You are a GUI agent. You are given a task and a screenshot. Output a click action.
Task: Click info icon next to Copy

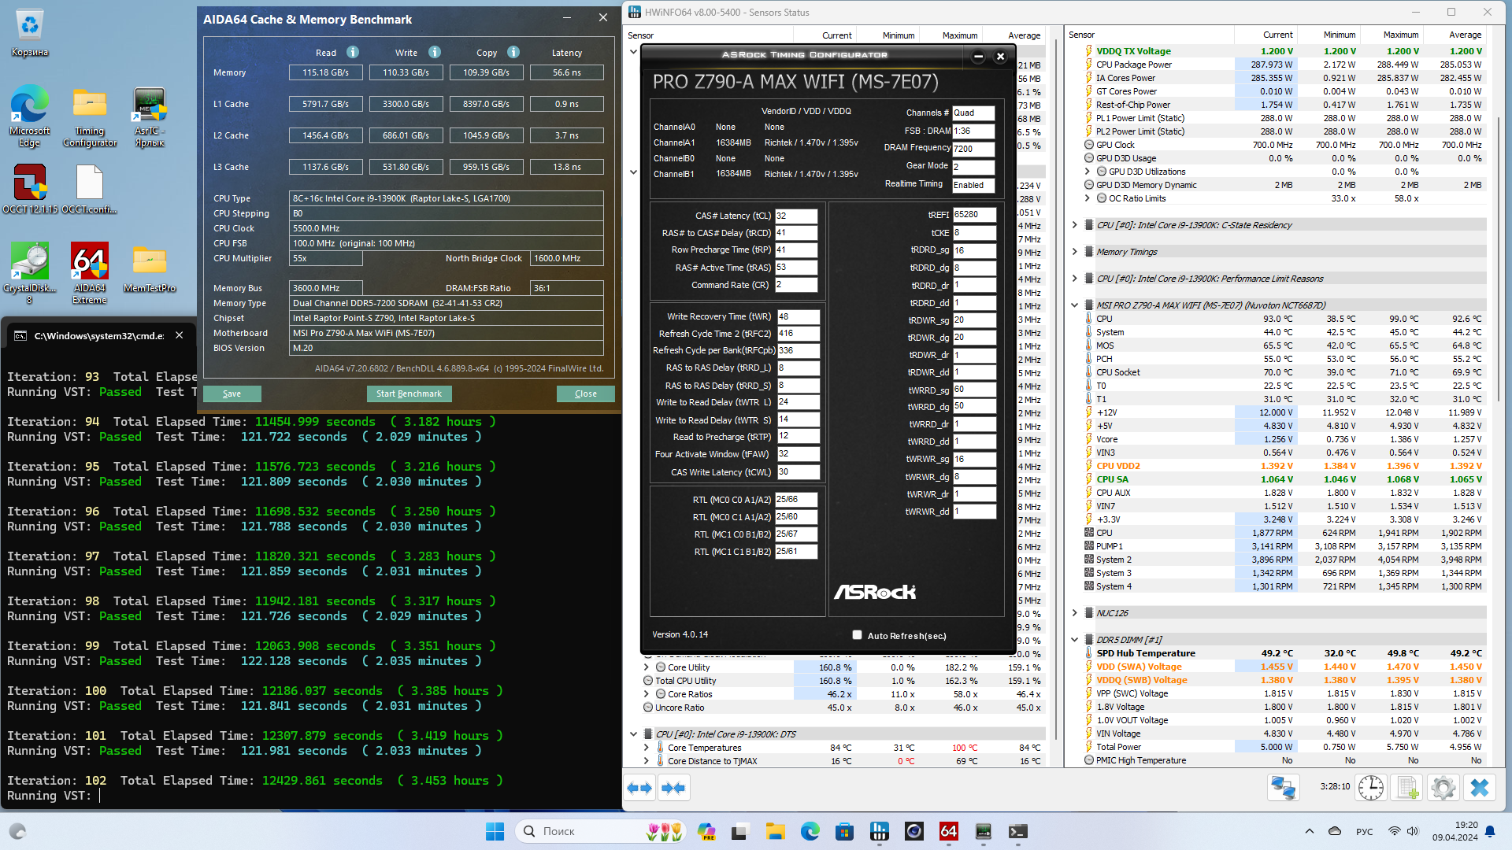[513, 52]
